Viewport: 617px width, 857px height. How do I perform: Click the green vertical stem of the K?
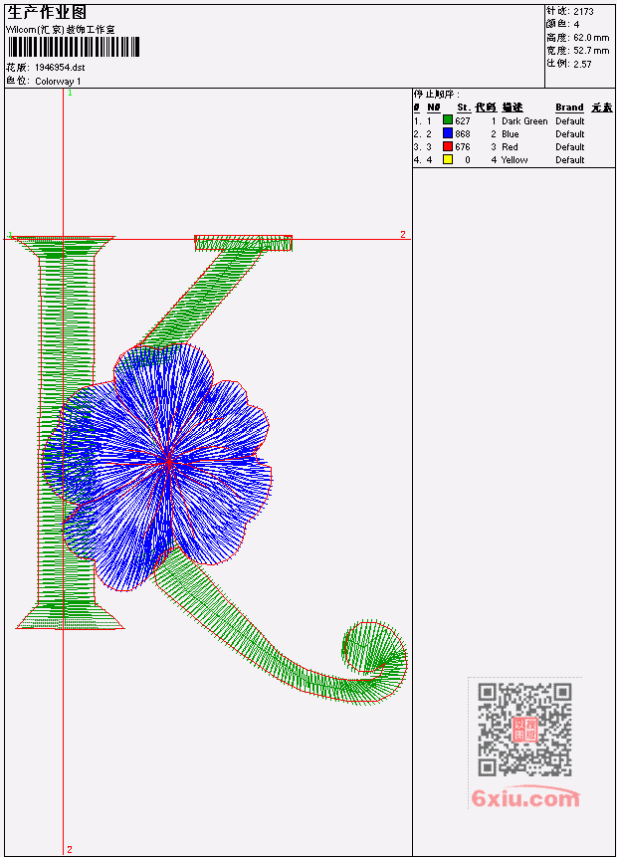point(66,432)
